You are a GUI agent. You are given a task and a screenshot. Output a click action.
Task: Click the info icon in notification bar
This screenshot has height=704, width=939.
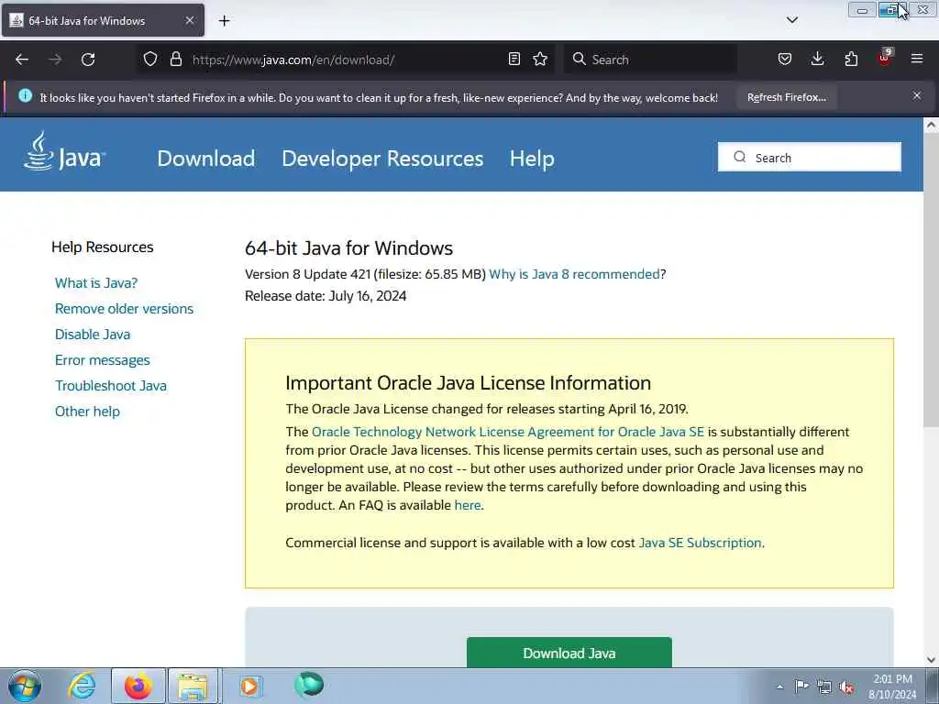click(25, 95)
